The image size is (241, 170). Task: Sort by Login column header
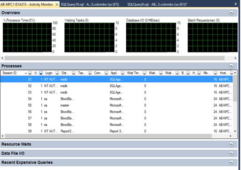(x=49, y=73)
